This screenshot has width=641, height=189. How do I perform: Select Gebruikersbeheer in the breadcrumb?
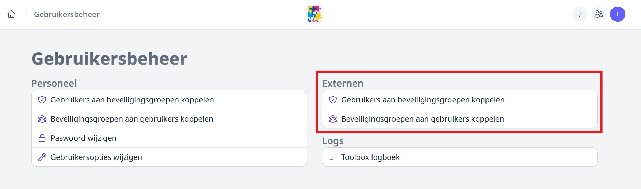pos(67,14)
